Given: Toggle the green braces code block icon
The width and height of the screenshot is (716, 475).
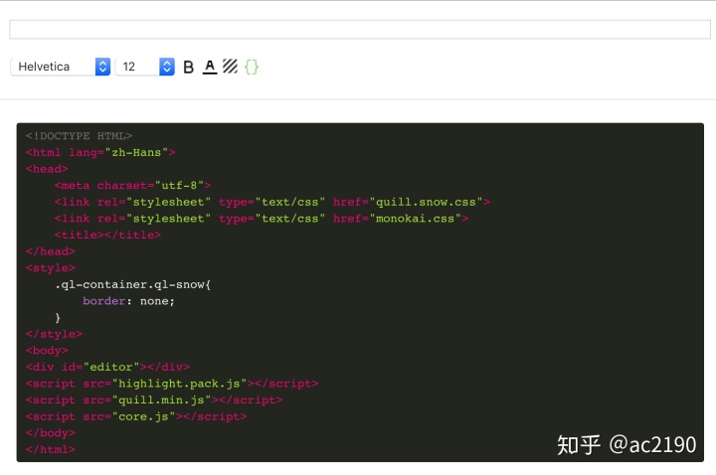Looking at the screenshot, I should click(252, 67).
